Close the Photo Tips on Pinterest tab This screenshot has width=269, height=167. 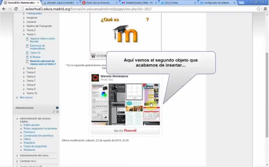[117, 3]
